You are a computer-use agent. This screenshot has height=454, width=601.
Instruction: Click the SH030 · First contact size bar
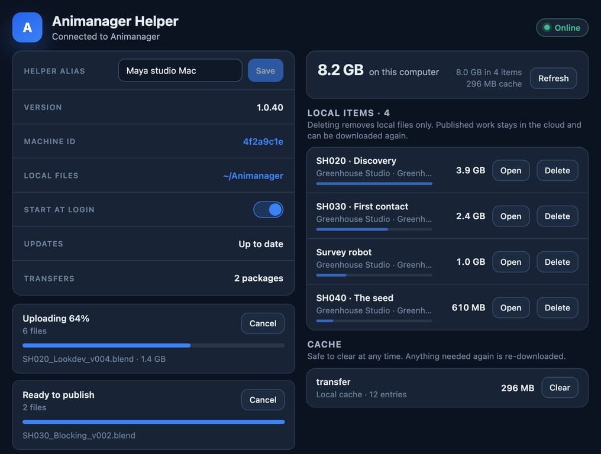point(374,229)
